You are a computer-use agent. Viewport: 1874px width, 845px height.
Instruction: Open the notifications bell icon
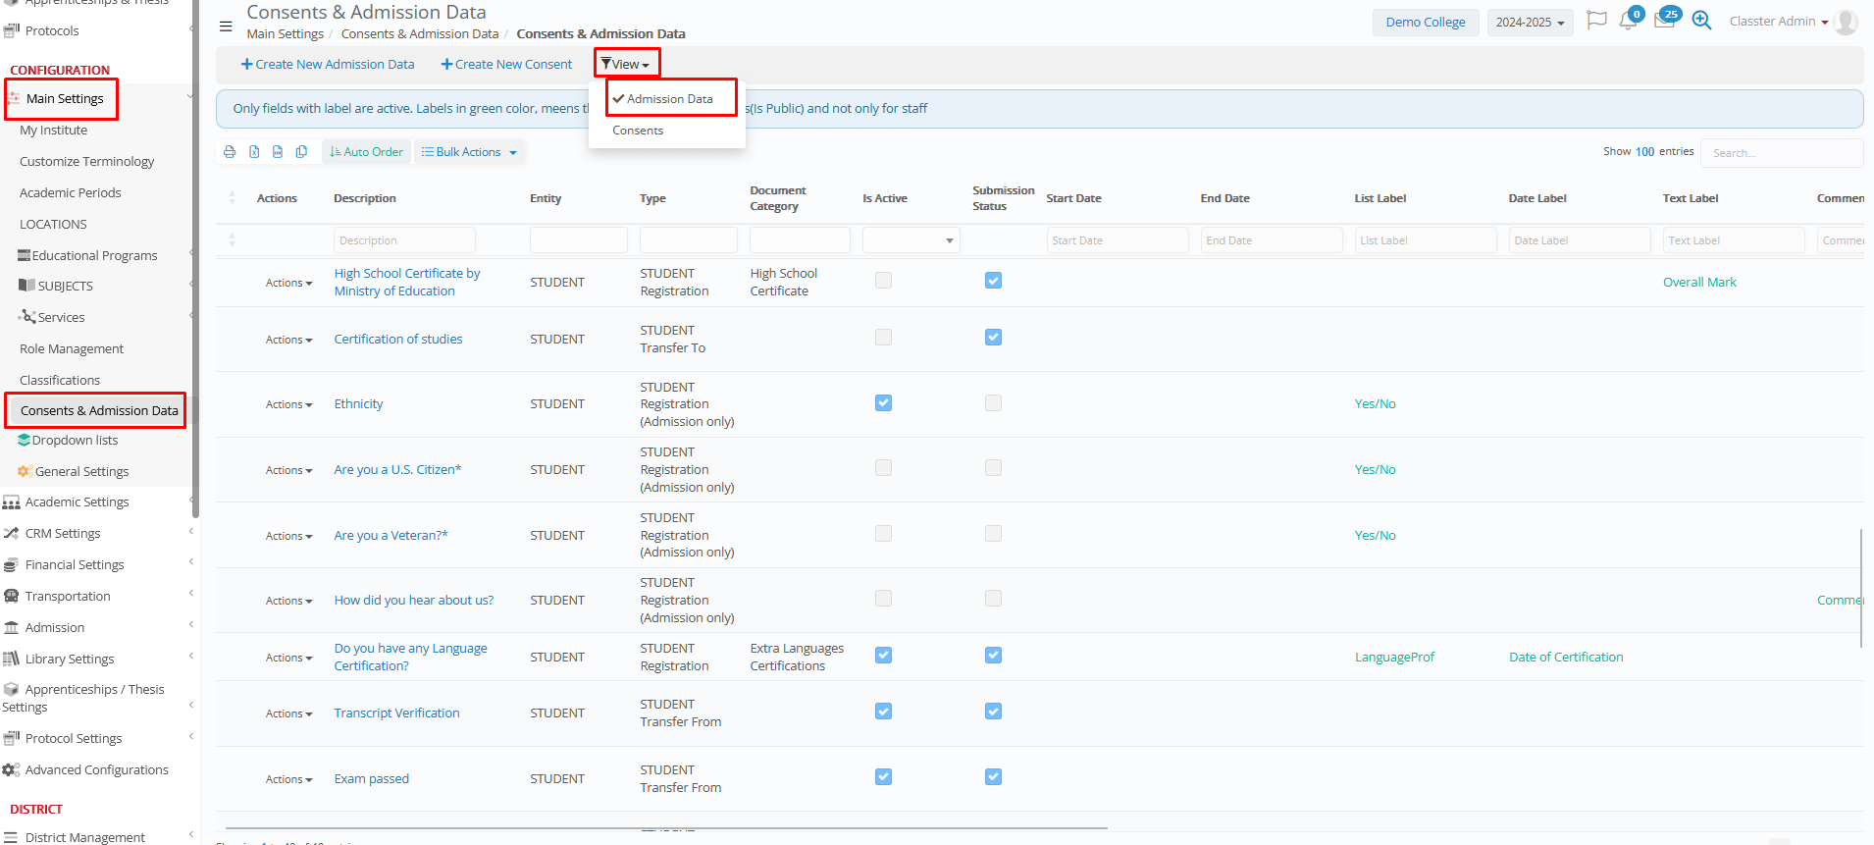[x=1629, y=21]
